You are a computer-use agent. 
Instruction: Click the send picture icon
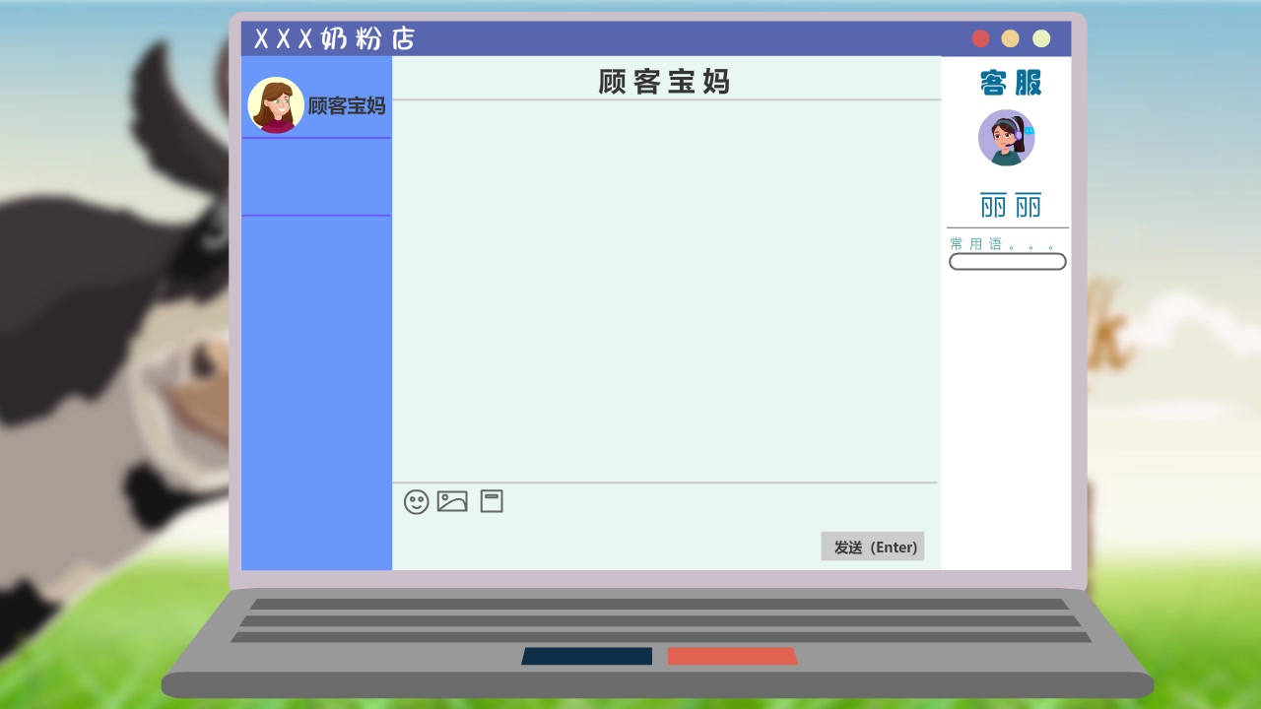[x=452, y=501]
